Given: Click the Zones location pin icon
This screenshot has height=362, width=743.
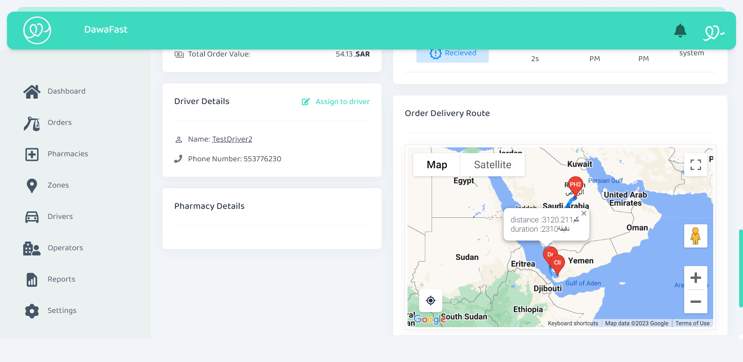Looking at the screenshot, I should [32, 186].
